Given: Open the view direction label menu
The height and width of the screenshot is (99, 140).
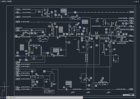Looking at the screenshot, I should 4,1.
